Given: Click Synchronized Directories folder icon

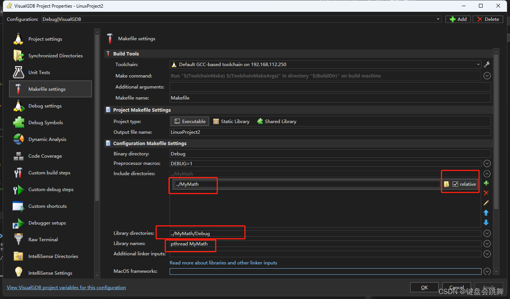Looking at the screenshot, I should [x=18, y=55].
